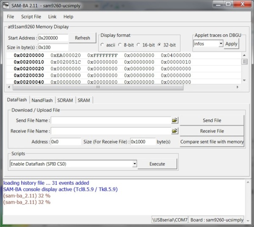Expand the Enable Dataflash scripts dropdown
The image size is (254, 227).
(135, 164)
